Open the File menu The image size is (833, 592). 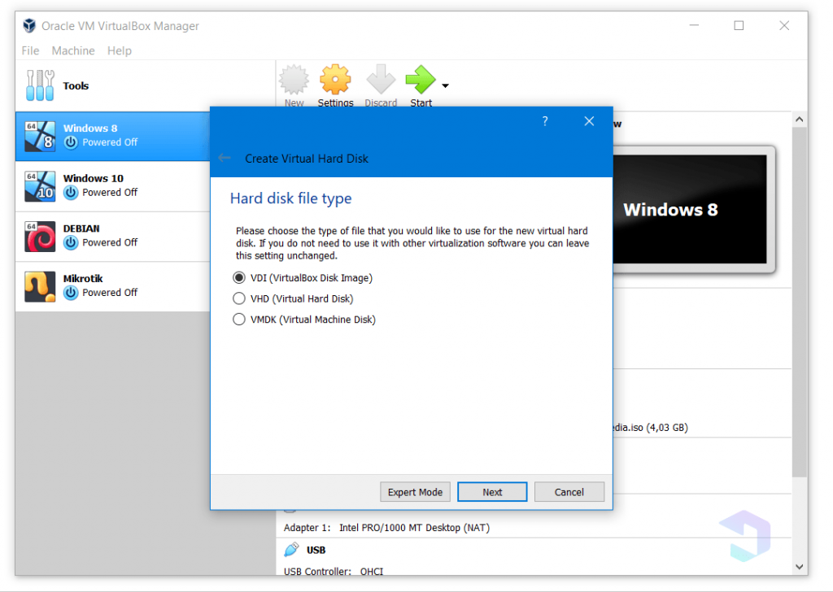[30, 50]
